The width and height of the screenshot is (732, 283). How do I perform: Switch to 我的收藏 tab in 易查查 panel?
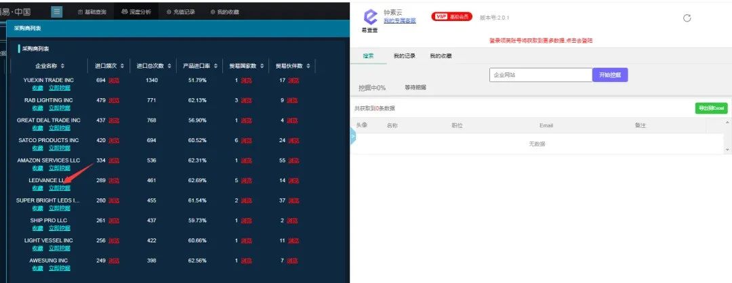coord(441,56)
